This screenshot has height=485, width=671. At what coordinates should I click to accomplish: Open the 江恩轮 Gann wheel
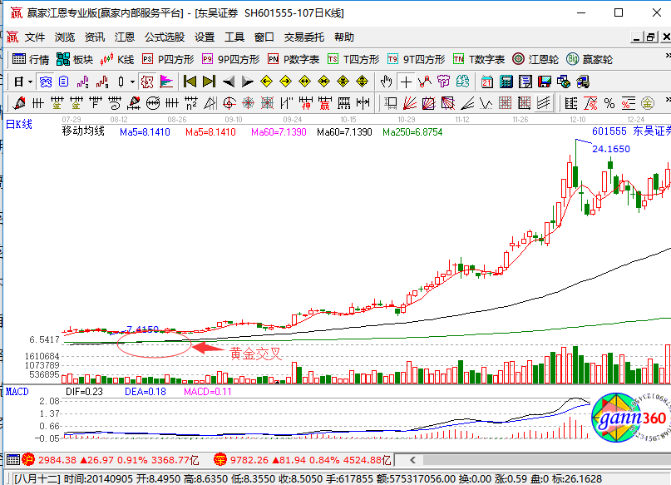click(535, 59)
